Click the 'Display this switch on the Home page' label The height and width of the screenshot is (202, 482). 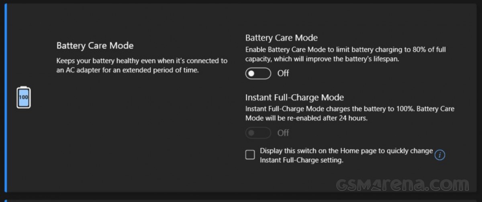(x=346, y=151)
